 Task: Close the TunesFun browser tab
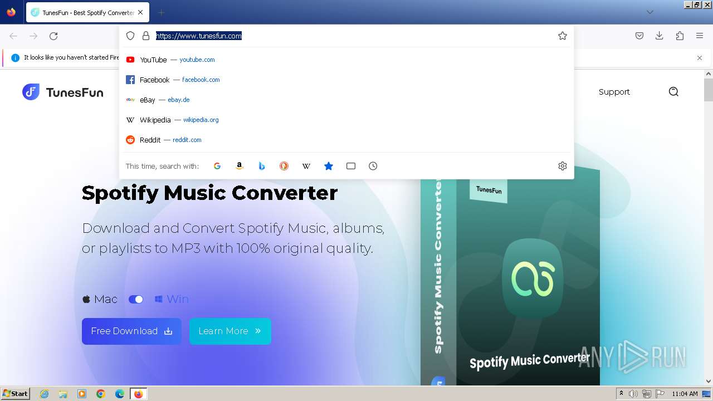140,12
